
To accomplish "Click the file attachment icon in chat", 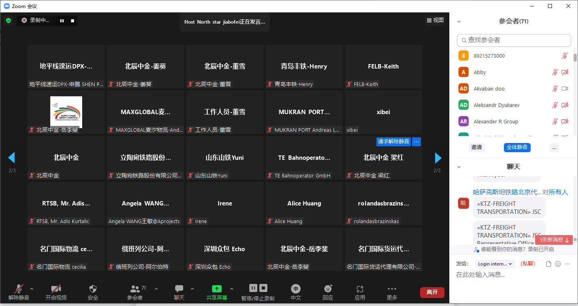I will pos(549,264).
